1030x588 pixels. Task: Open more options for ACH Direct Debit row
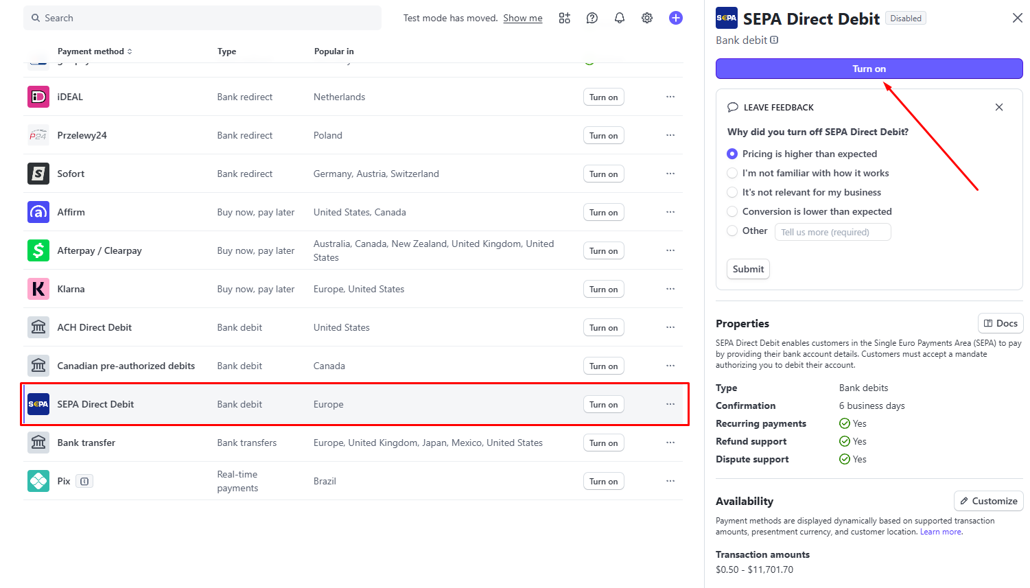(670, 327)
